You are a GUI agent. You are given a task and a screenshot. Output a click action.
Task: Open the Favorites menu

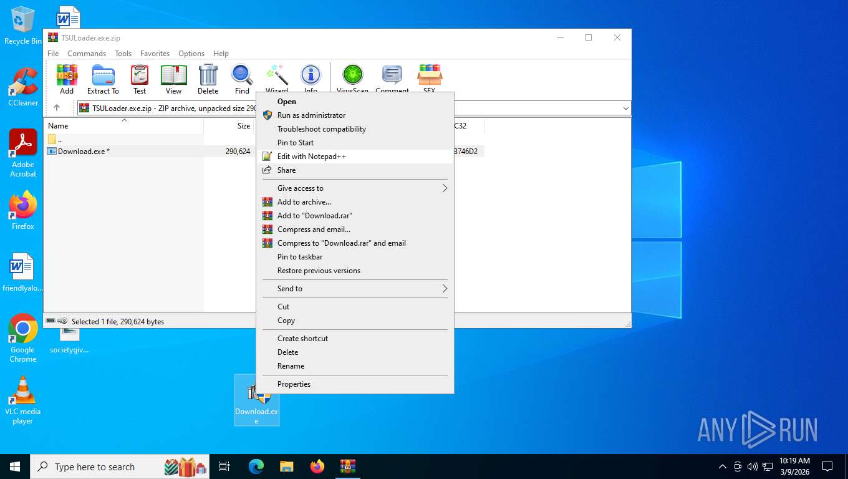coord(155,54)
